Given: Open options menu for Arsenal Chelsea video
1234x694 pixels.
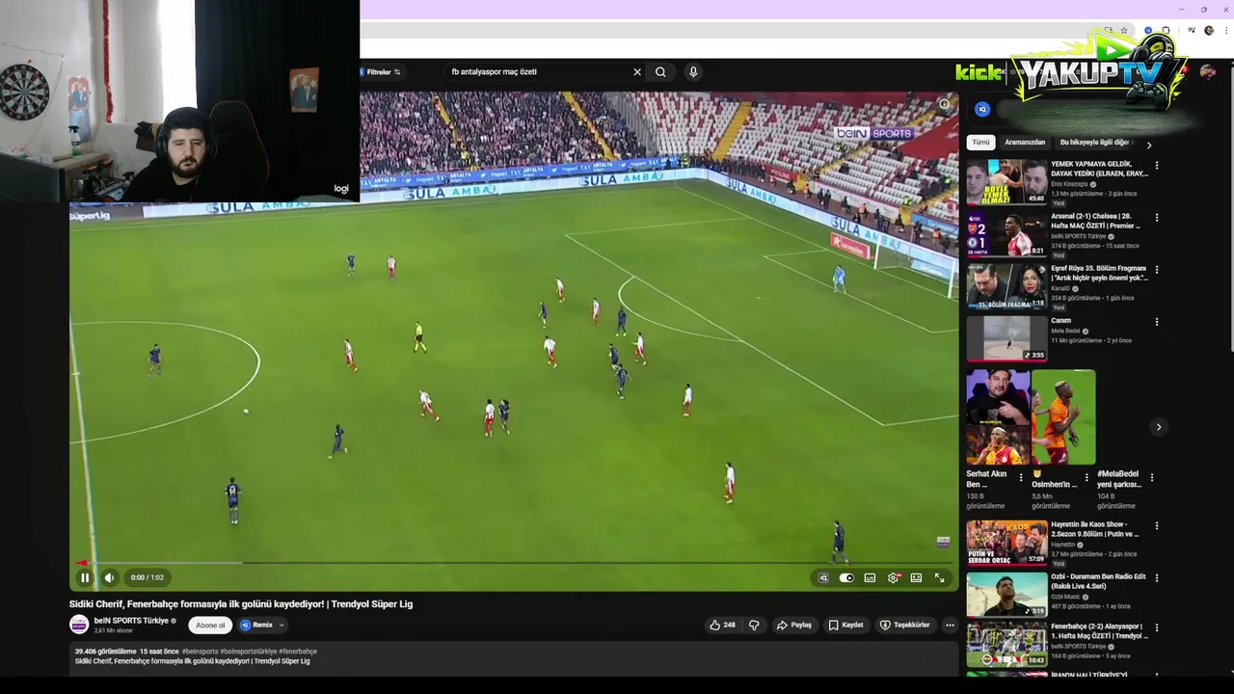Looking at the screenshot, I should [x=1157, y=218].
